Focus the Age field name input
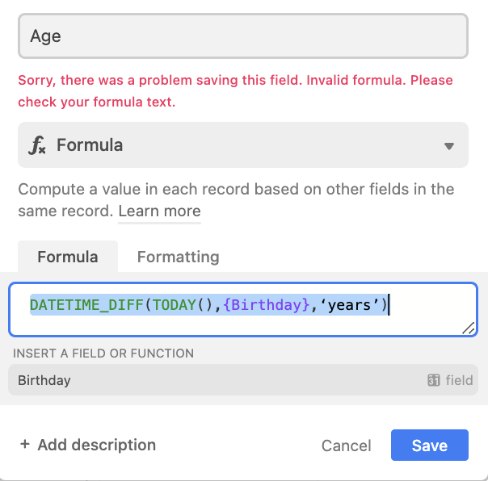 click(x=243, y=36)
